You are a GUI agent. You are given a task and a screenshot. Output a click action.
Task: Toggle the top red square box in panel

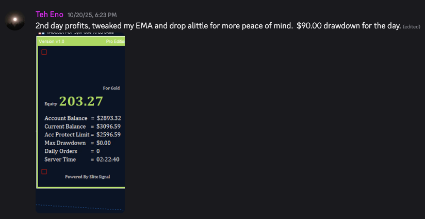click(x=44, y=52)
